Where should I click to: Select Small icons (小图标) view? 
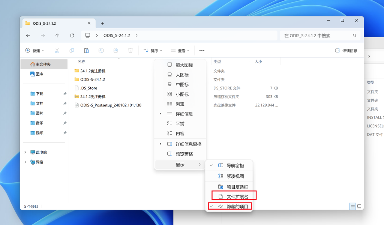180,94
